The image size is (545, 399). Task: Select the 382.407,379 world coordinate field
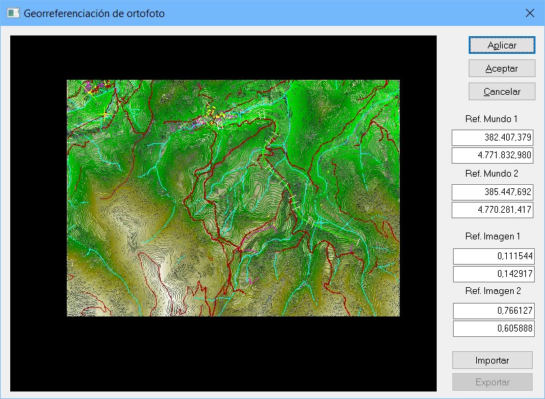click(x=493, y=137)
